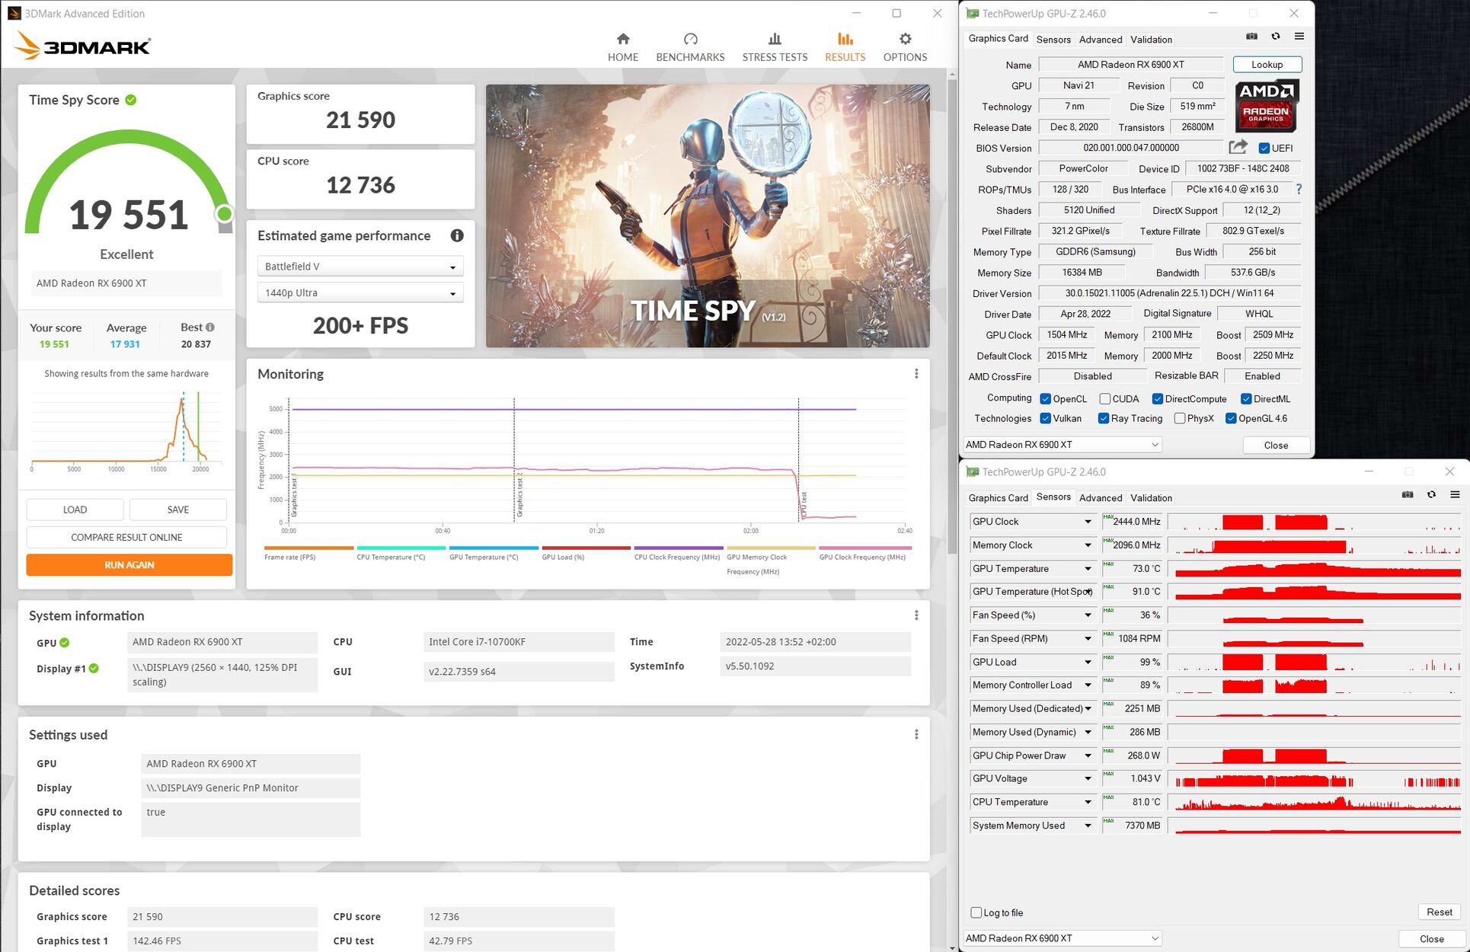
Task: Open STRESS TESTS chart icon
Action: [775, 39]
